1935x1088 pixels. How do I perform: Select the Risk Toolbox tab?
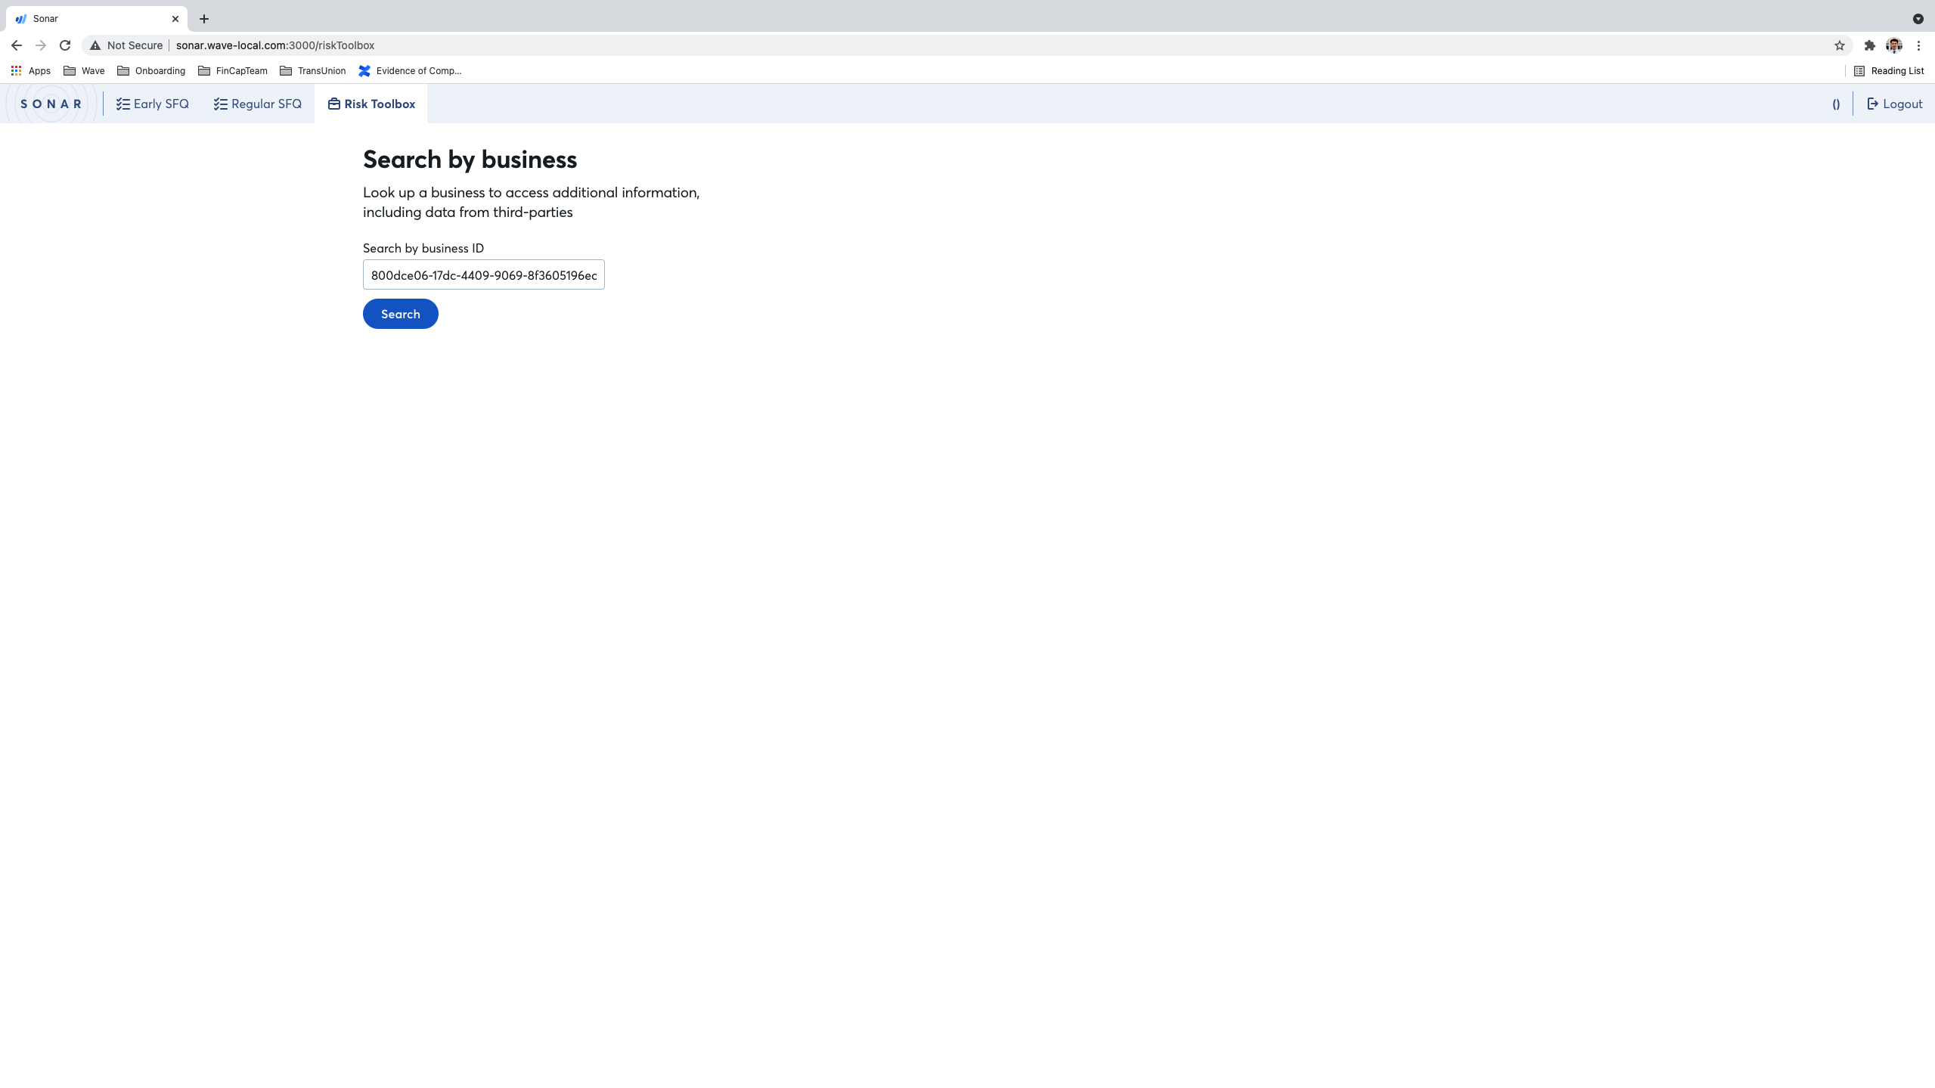371,104
